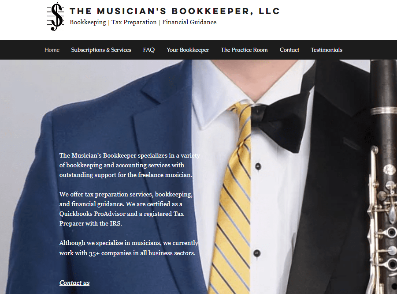The height and width of the screenshot is (294, 397).
Task: Click the upper black shirt button
Action: 258,166
